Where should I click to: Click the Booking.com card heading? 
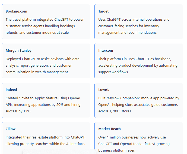[x=16, y=11]
